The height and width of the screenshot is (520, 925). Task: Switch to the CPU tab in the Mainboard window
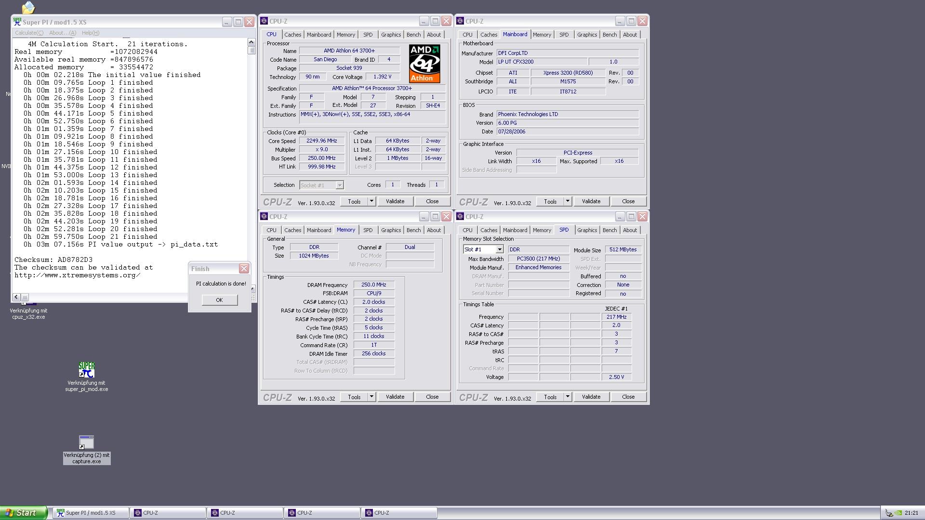coord(467,35)
